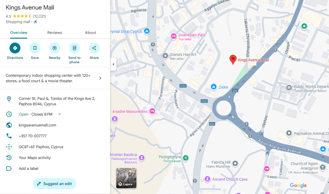Open kingsavenuemall.com website link
This screenshot has height=194, width=329.
38,125
